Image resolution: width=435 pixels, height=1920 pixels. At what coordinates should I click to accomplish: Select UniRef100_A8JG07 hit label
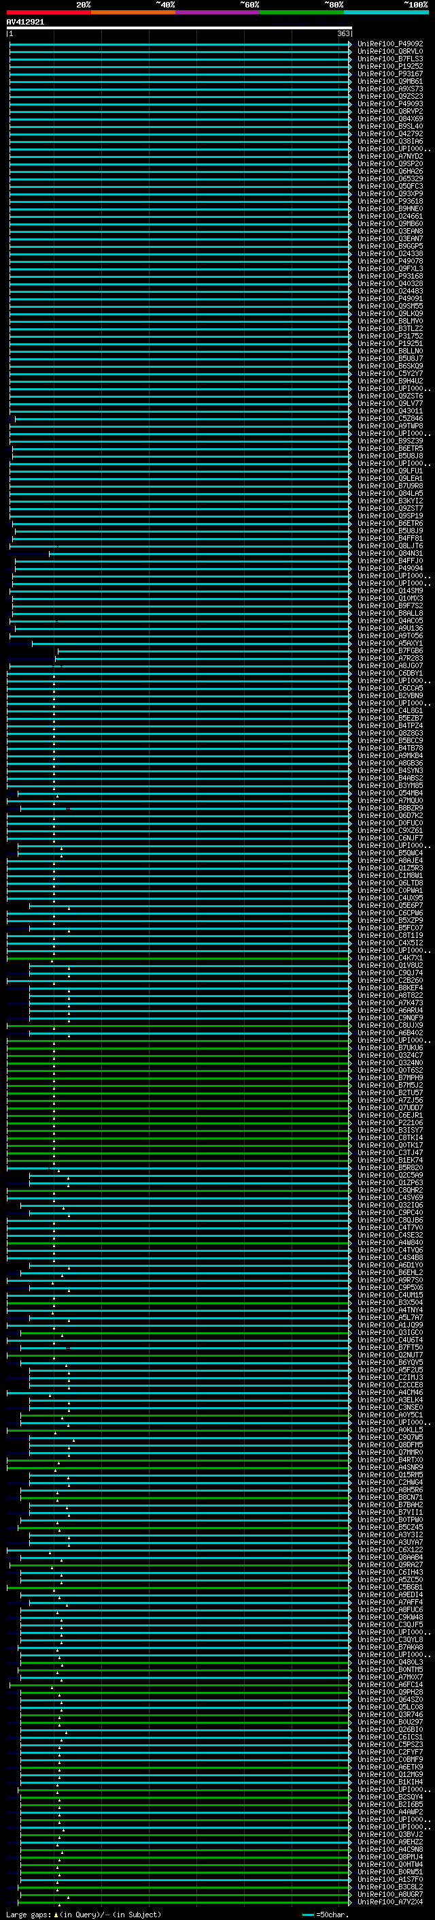point(389,665)
